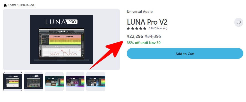The width and height of the screenshot is (246, 102).
Task: Add LUNA Pro V2 to cart
Action: [x=185, y=54]
